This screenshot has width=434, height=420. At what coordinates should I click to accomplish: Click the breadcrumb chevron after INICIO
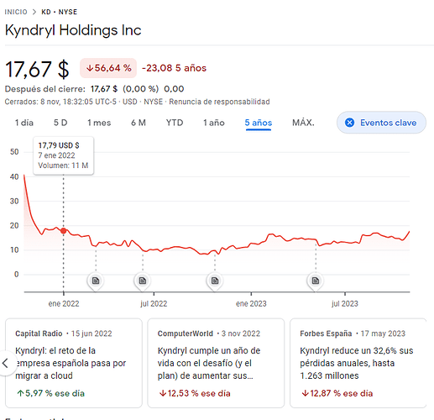pyautogui.click(x=34, y=12)
